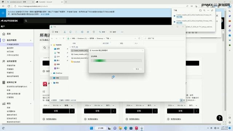Click the round question mark help button
This screenshot has height=131, width=233.
pyautogui.click(x=219, y=118)
